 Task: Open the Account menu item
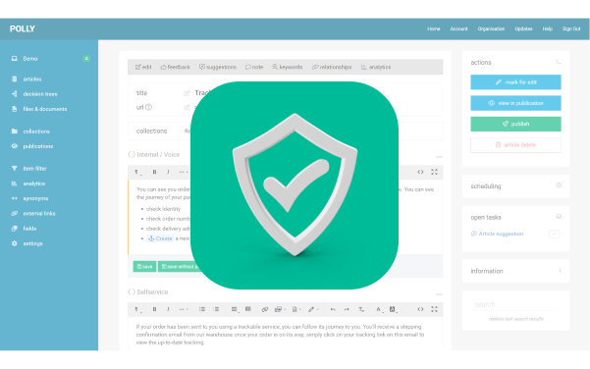[x=458, y=28]
